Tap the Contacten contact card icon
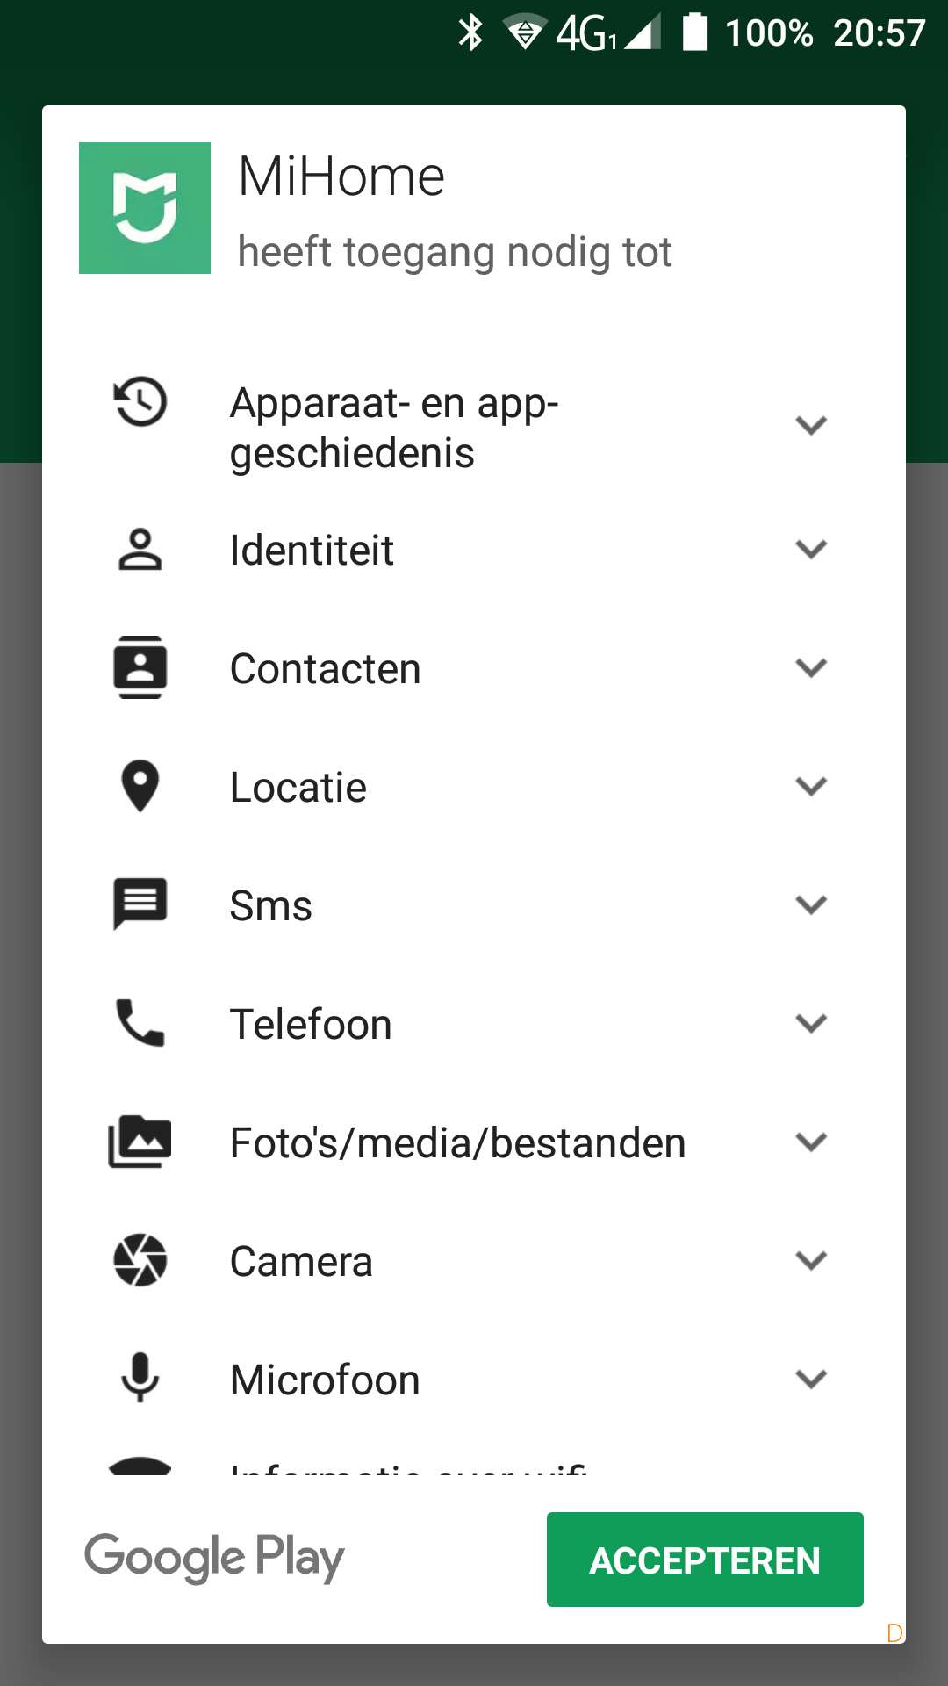This screenshot has width=948, height=1686. click(x=140, y=667)
